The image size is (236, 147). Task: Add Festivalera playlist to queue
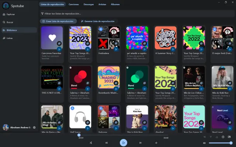116,43
